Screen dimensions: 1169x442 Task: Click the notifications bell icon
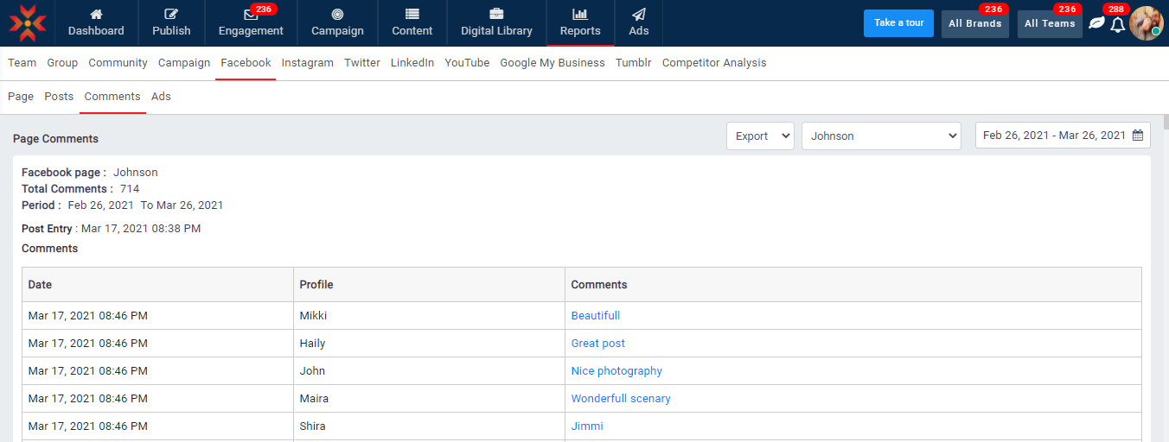point(1117,24)
